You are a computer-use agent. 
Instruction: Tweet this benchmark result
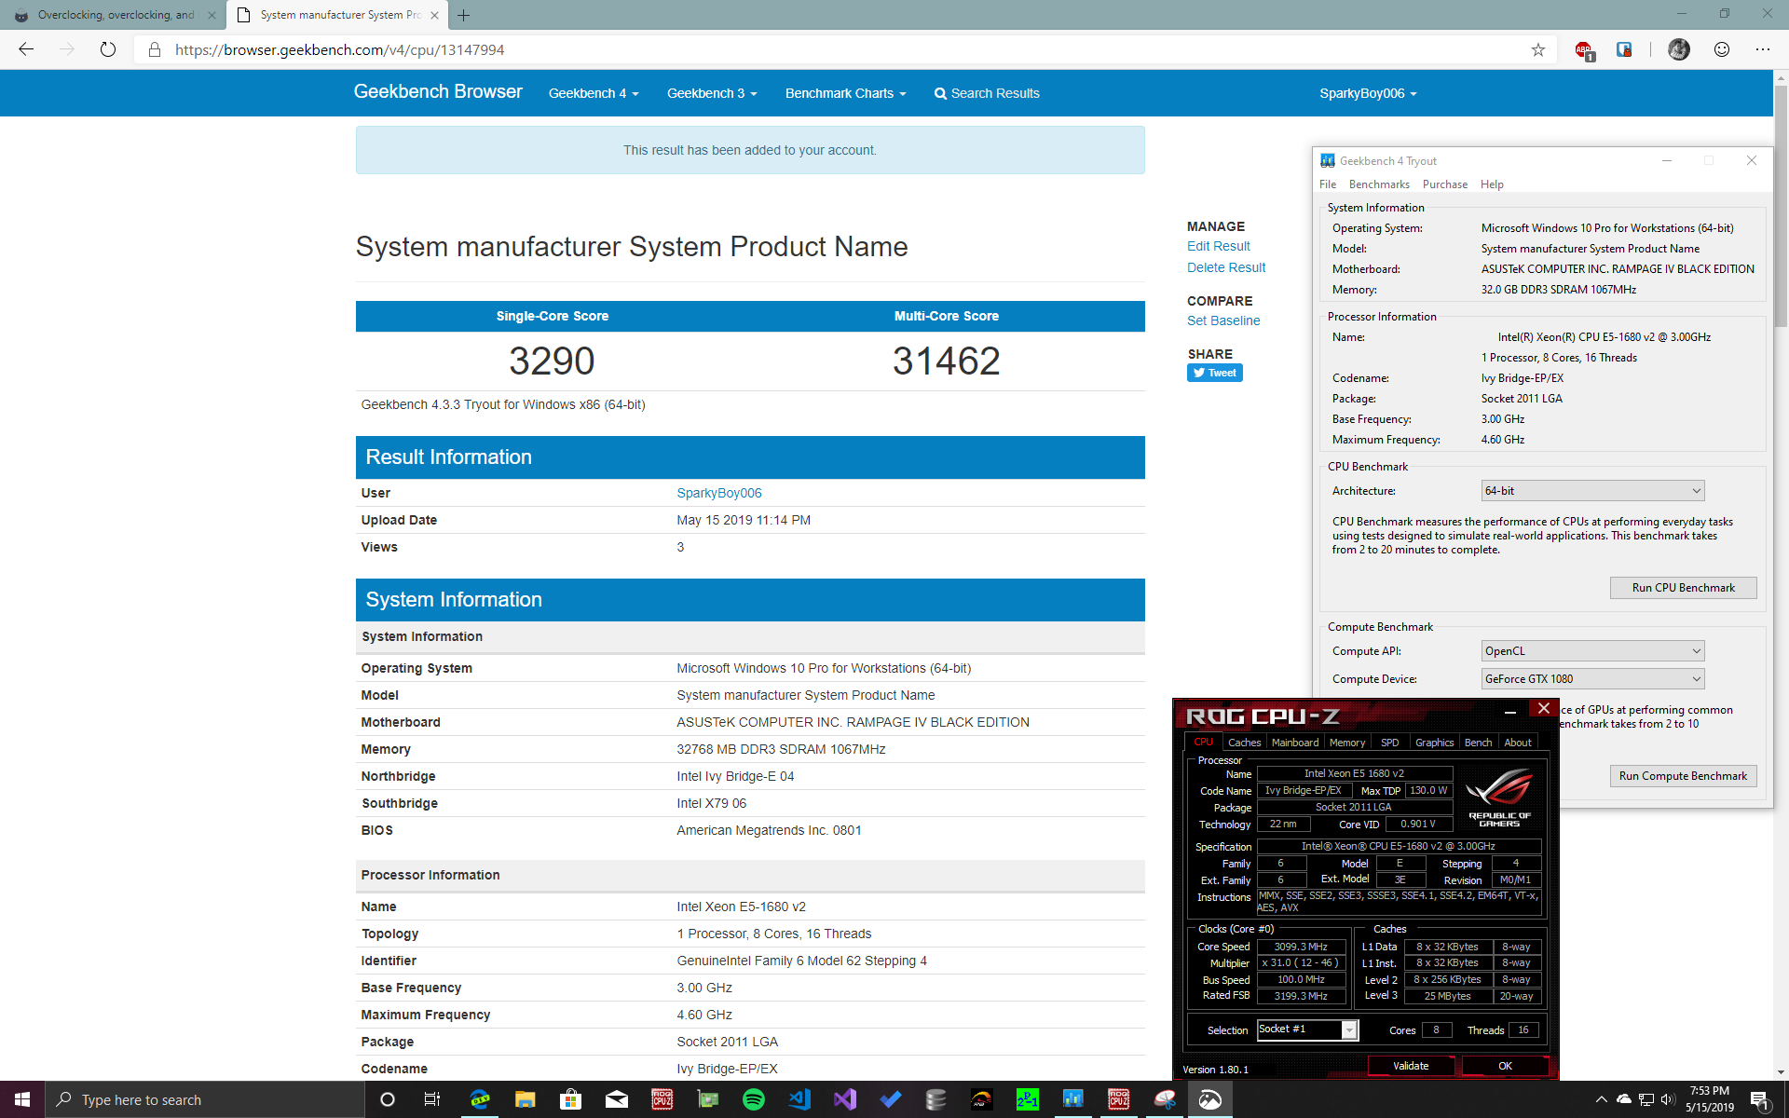[1215, 373]
